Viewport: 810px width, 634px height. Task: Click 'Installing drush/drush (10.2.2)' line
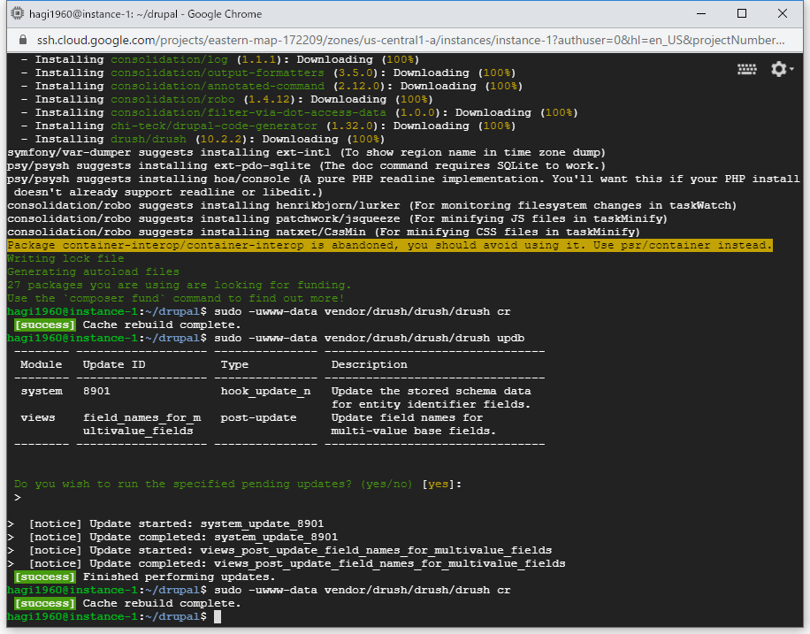pyautogui.click(x=203, y=139)
